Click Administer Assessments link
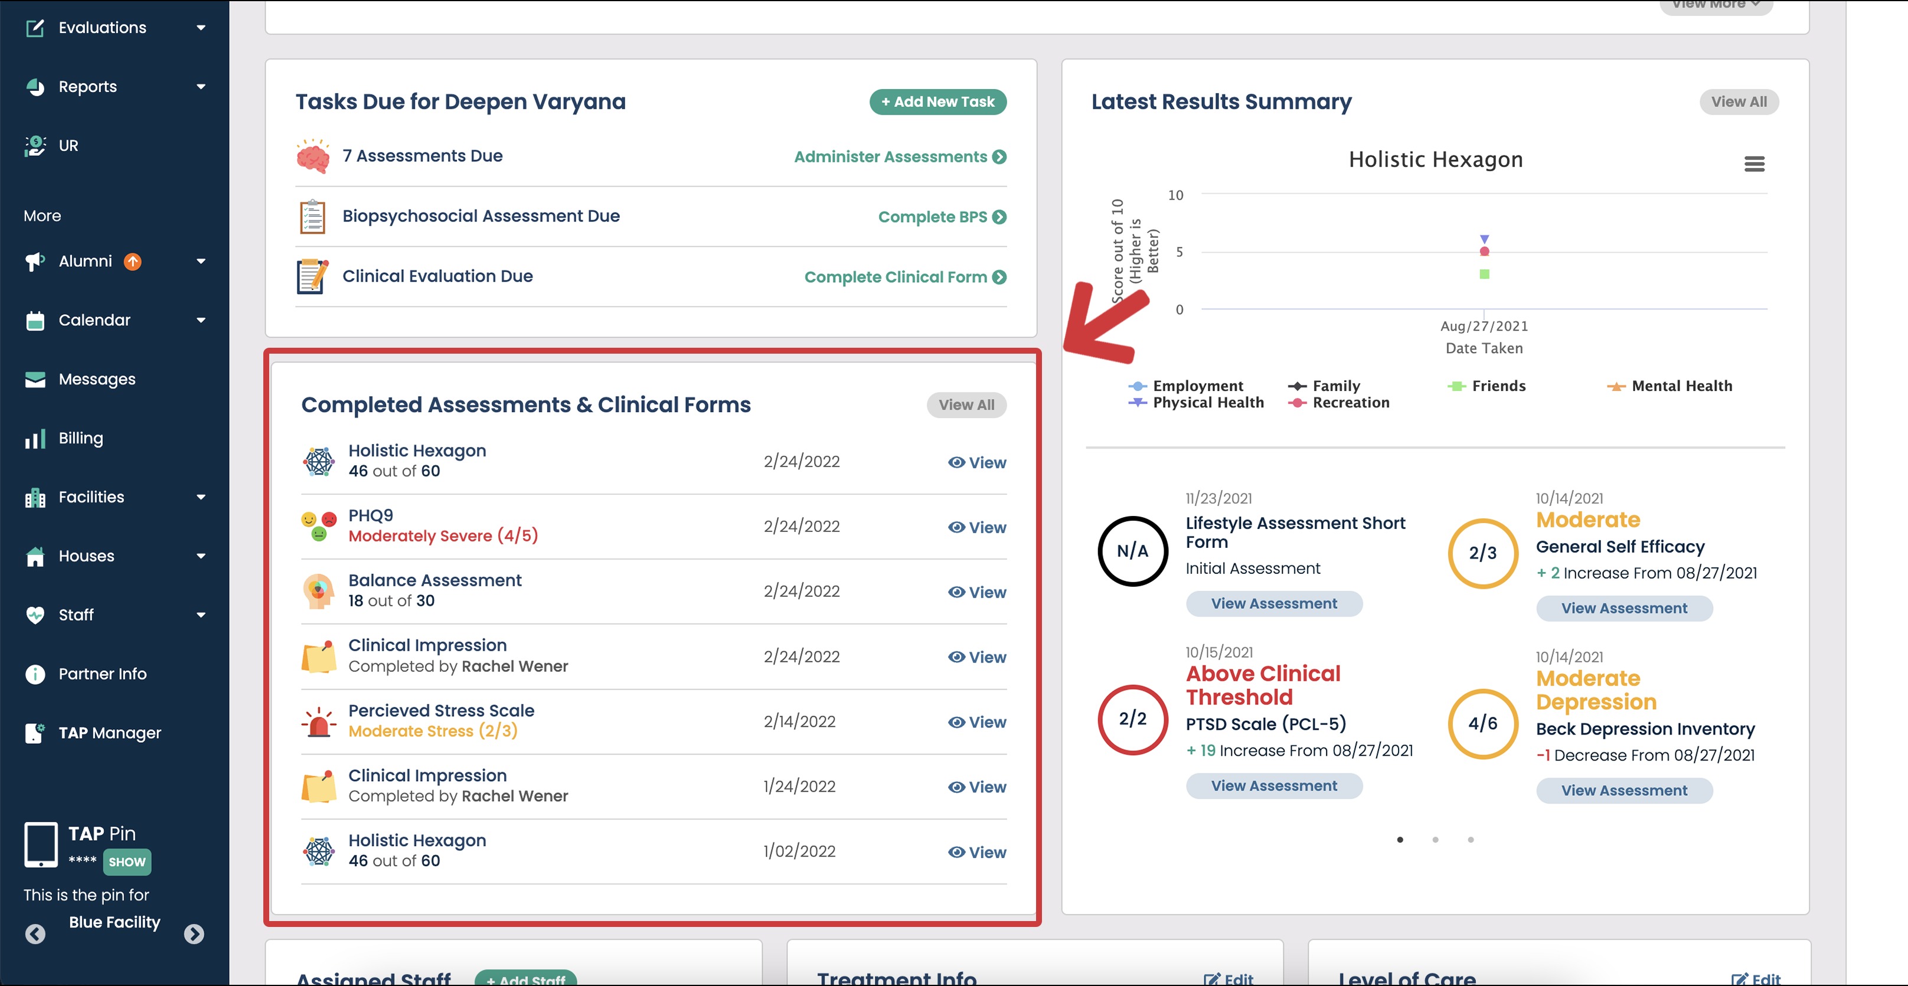The image size is (1908, 986). (x=899, y=156)
